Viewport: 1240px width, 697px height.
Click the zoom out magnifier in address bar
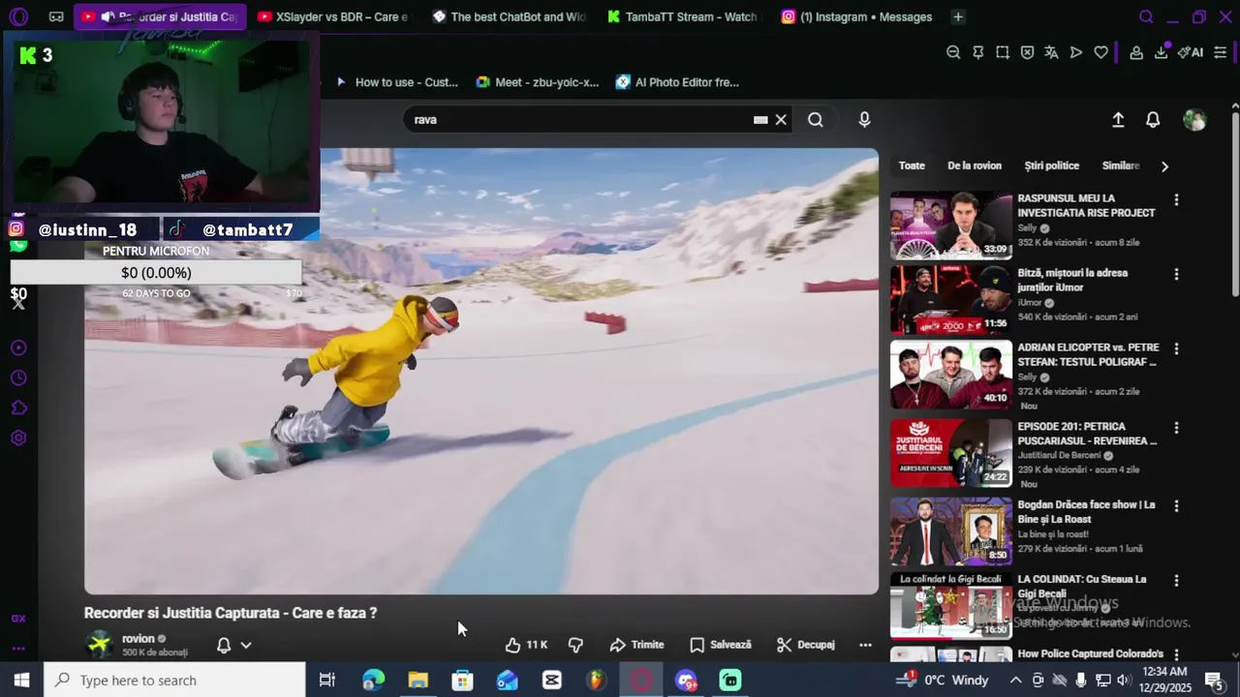click(953, 52)
